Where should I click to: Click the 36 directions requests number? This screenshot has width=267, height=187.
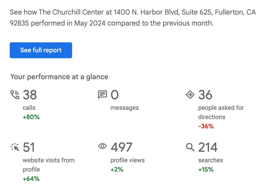pos(205,95)
